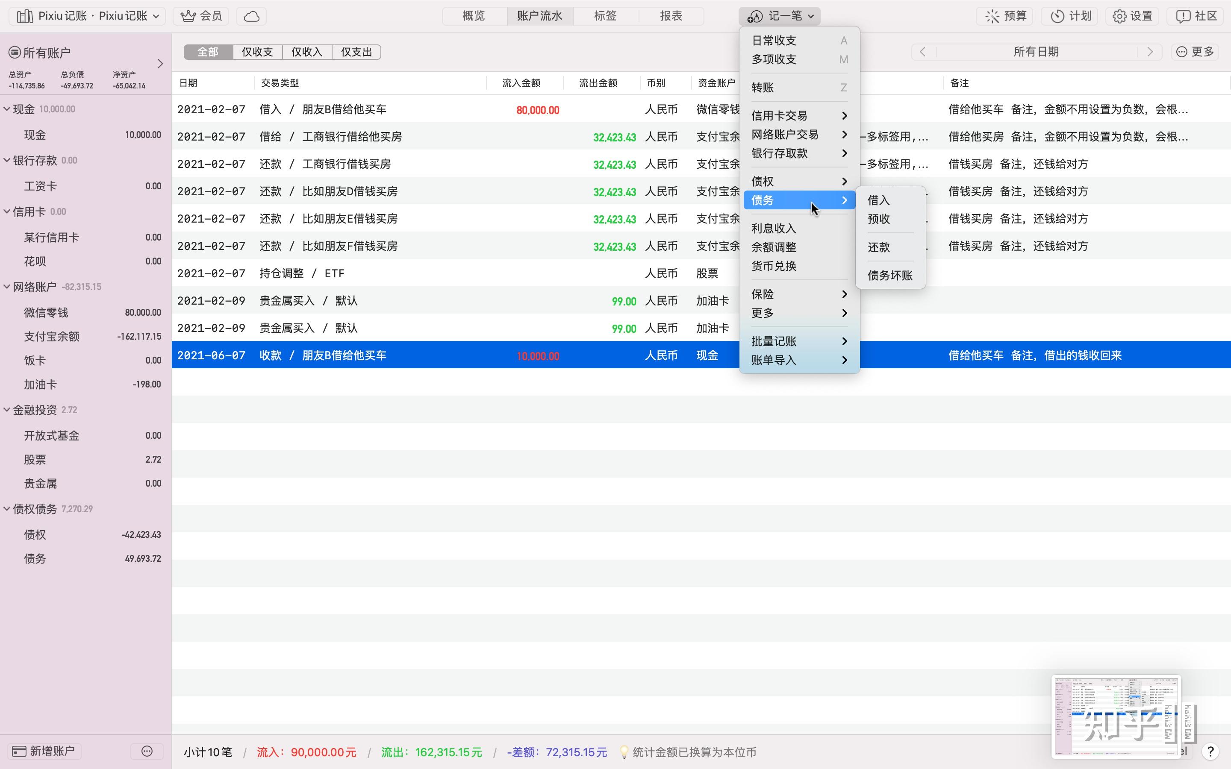Switch to the 报表 tab
The image size is (1231, 769).
(x=671, y=16)
